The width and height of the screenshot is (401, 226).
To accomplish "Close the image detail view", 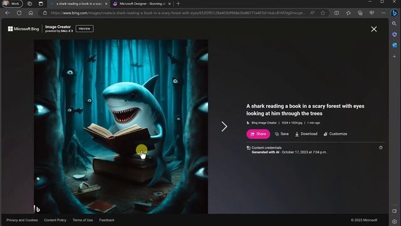I will 374,30.
